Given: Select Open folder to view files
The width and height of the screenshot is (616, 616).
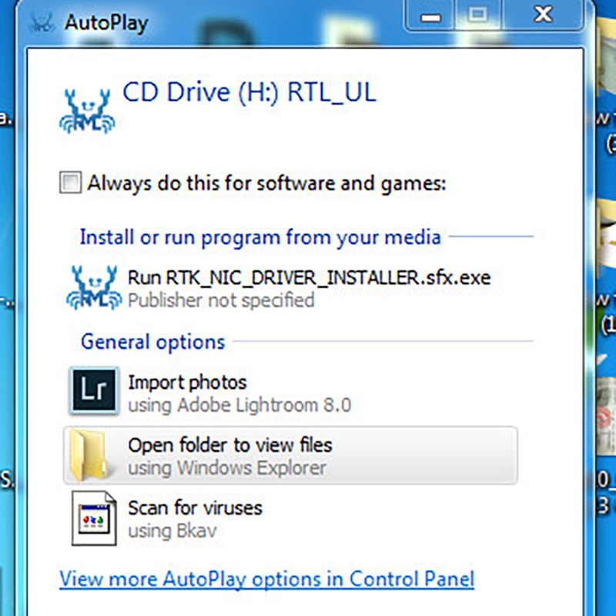Looking at the screenshot, I should 290,455.
